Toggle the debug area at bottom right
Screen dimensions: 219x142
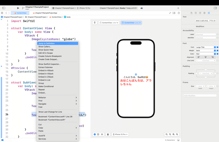coord(178,140)
